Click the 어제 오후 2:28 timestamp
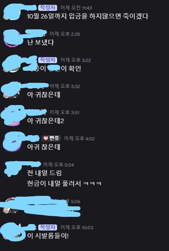This screenshot has width=169, height=251. pos(65,34)
